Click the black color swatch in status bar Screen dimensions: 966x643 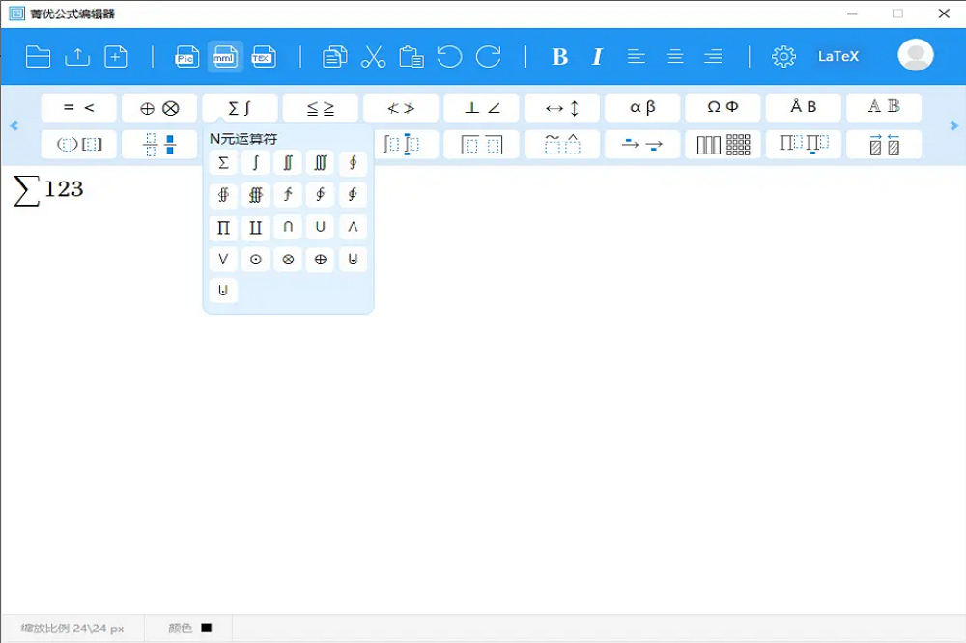206,629
